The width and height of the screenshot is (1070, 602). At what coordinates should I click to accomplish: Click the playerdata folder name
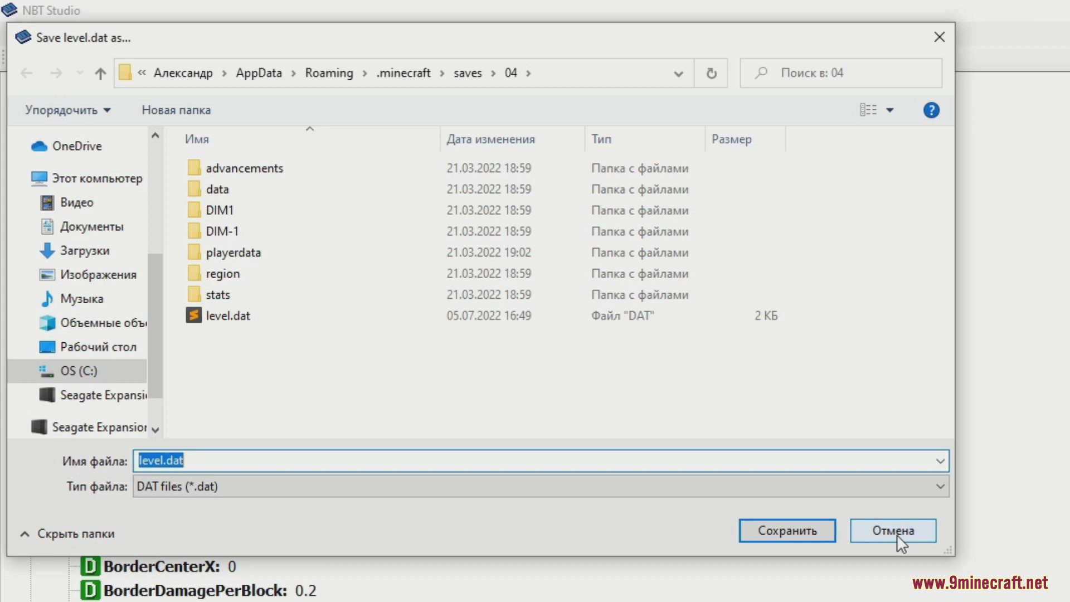coord(233,253)
